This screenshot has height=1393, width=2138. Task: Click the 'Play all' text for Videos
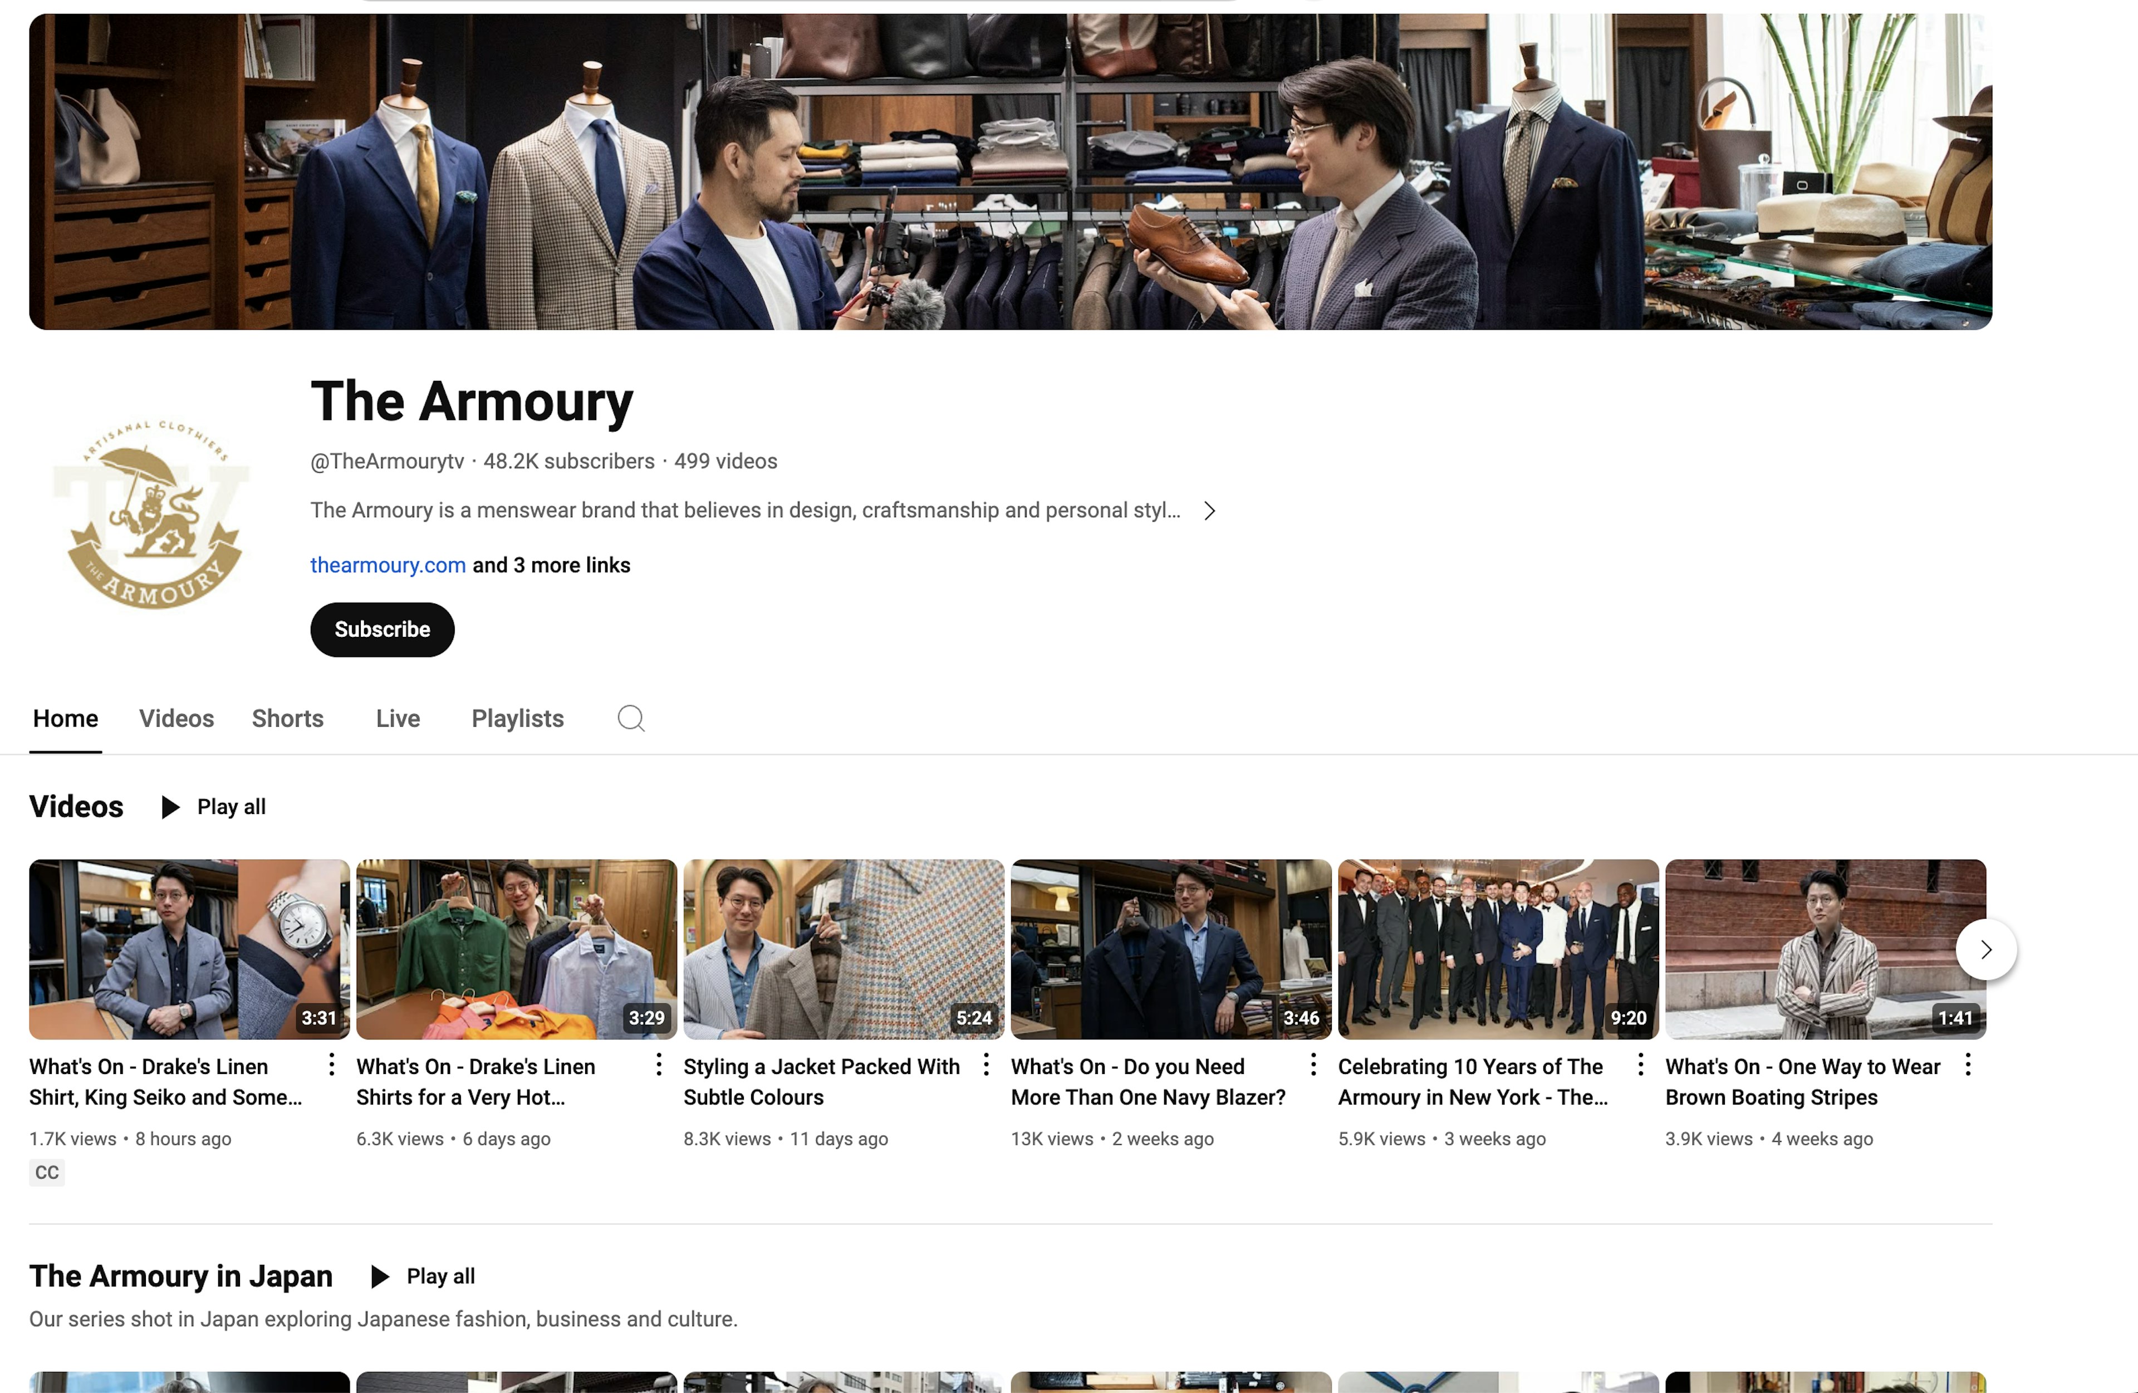(232, 807)
